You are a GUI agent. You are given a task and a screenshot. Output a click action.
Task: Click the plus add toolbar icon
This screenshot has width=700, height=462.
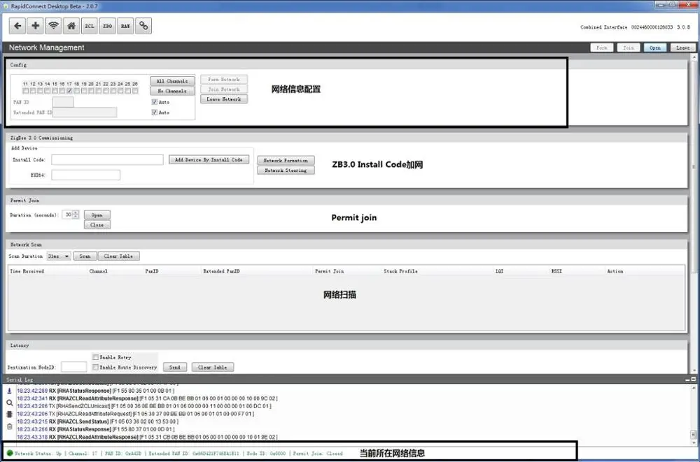[35, 26]
